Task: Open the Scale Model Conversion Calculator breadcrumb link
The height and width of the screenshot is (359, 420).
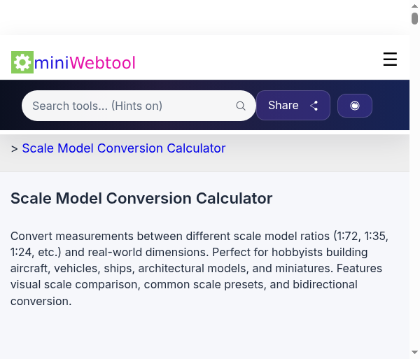Action: (x=124, y=148)
